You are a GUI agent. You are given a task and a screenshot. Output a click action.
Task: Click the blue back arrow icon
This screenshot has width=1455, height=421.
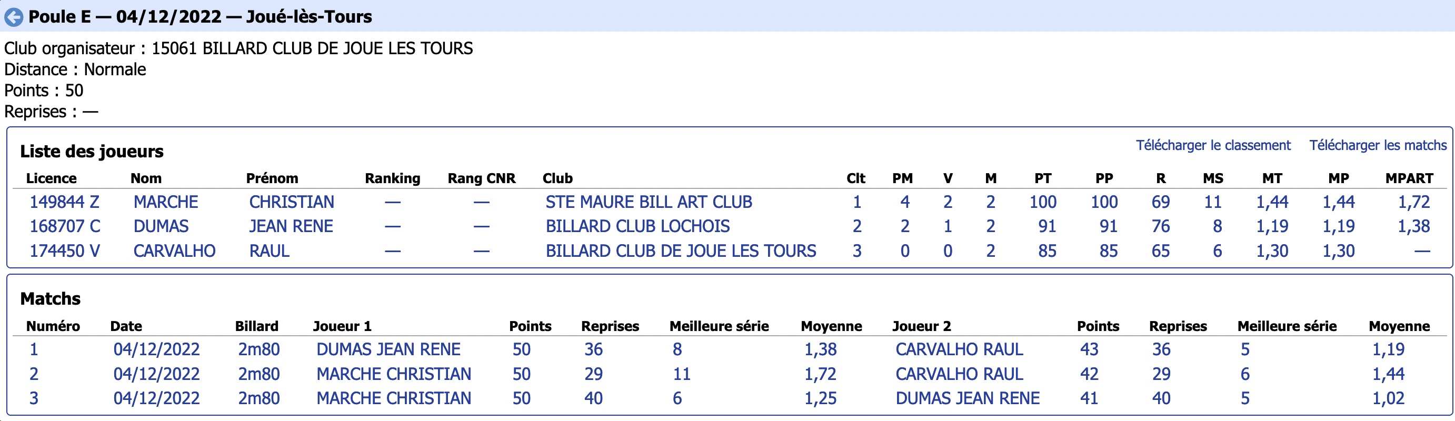coord(14,17)
